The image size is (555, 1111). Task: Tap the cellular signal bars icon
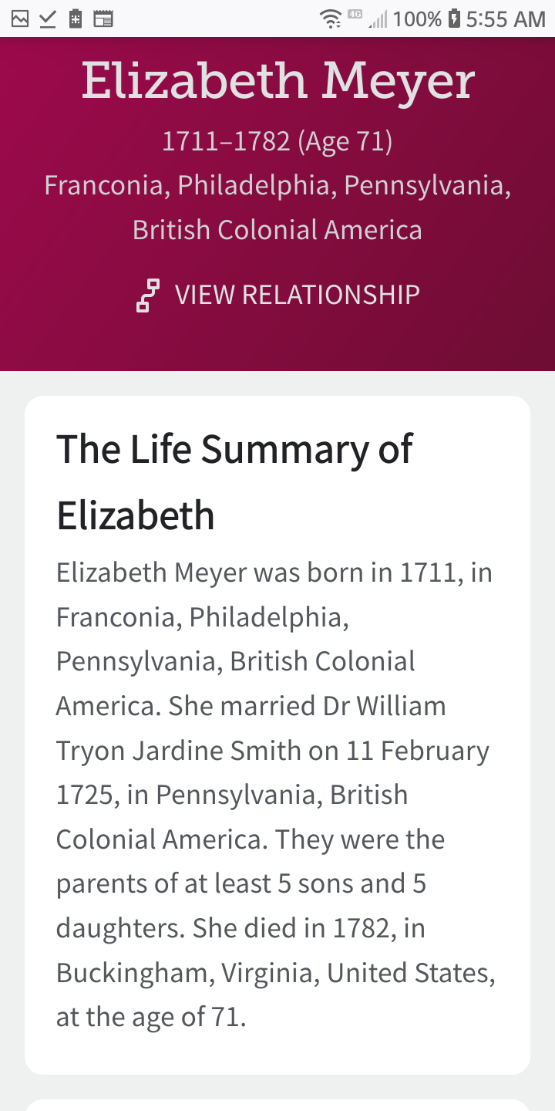pos(378,19)
